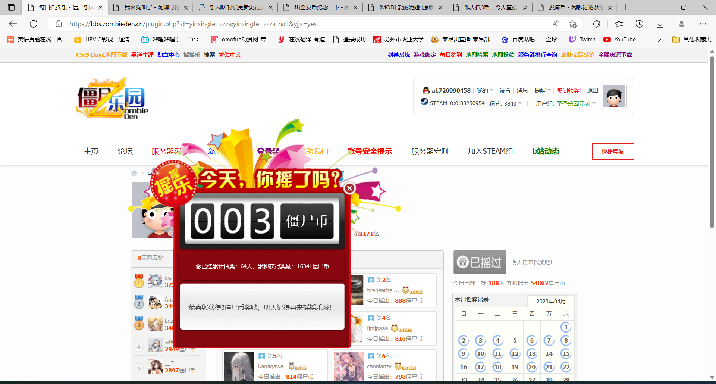This screenshot has height=384, width=716.
Task: Expand the 我的 dropdown menu
Action: pyautogui.click(x=485, y=91)
